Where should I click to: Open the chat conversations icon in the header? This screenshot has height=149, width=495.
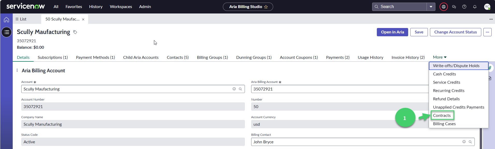pos(454,7)
